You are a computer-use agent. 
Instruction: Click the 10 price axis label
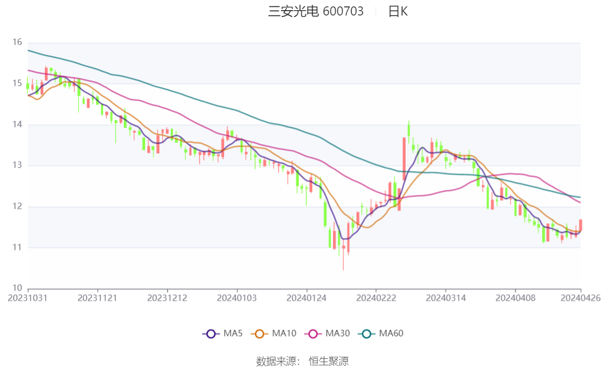point(17,288)
